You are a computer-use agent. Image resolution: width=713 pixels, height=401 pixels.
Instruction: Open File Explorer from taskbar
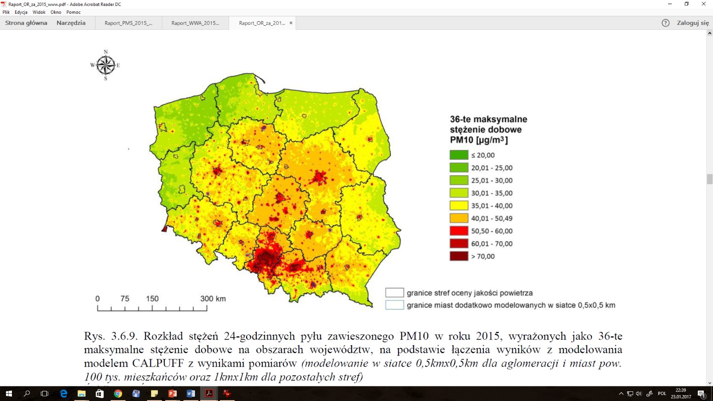[x=81, y=394]
